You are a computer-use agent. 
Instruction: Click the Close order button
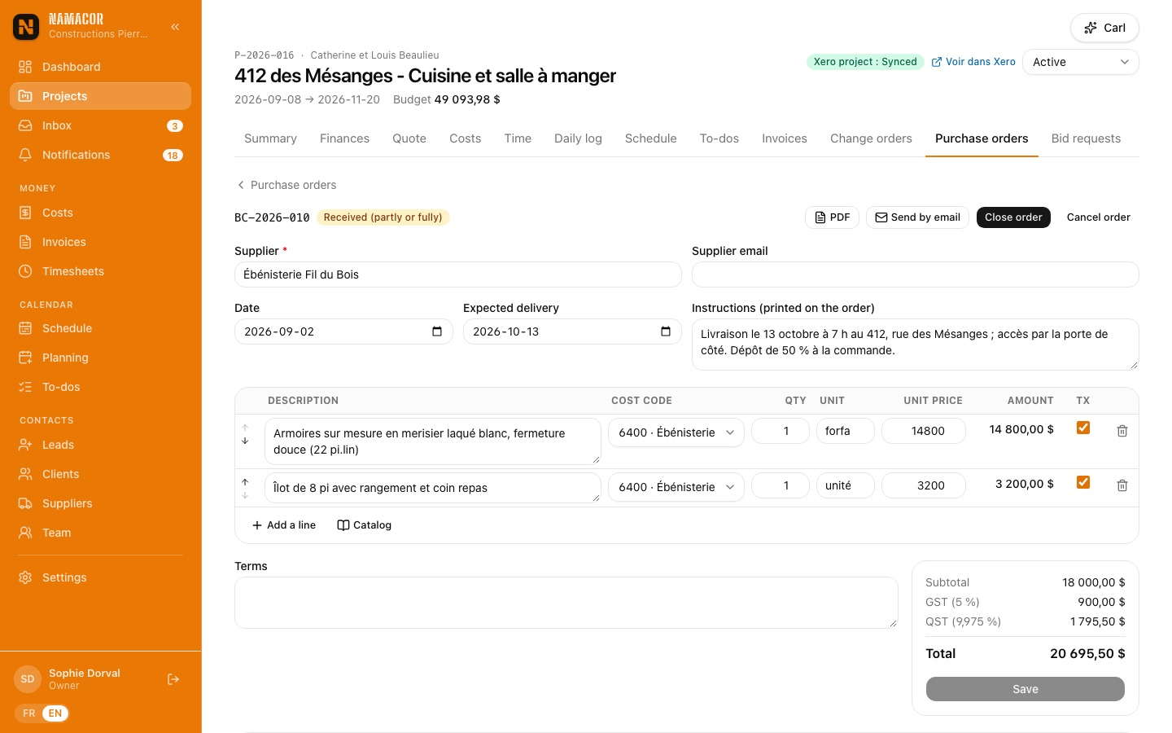pos(1013,217)
